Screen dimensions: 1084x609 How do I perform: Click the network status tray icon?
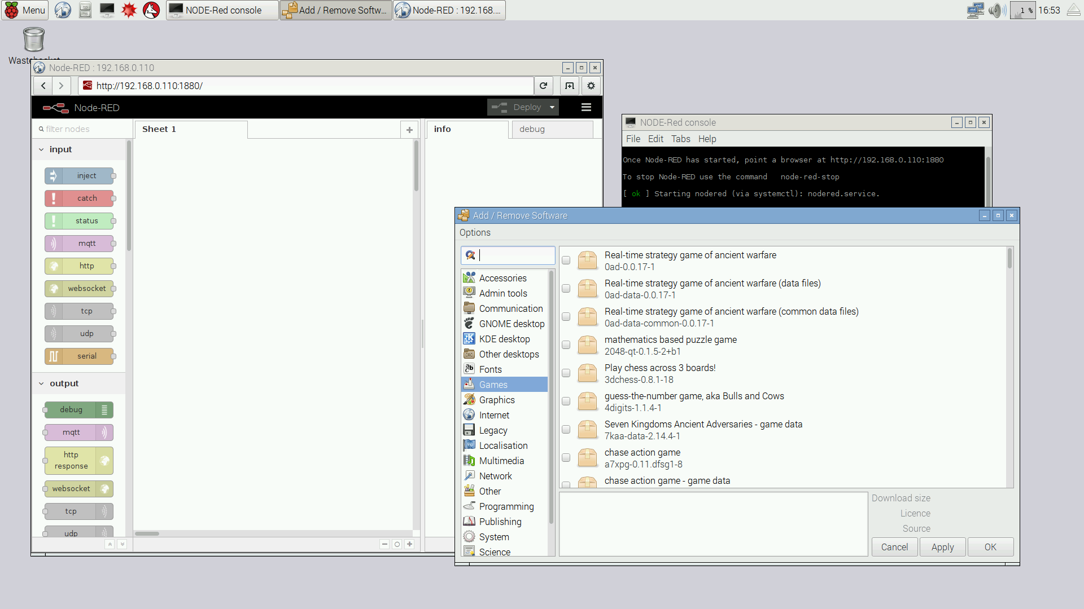click(x=975, y=10)
